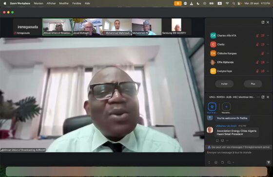The width and height of the screenshot is (273, 177).
Task: Add emoji reaction to Hasni Sidali message
Action: [222, 141]
